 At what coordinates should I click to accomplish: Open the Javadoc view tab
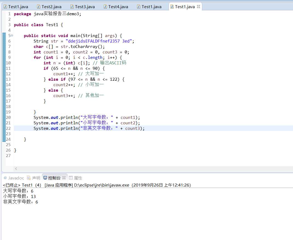coord(14,178)
